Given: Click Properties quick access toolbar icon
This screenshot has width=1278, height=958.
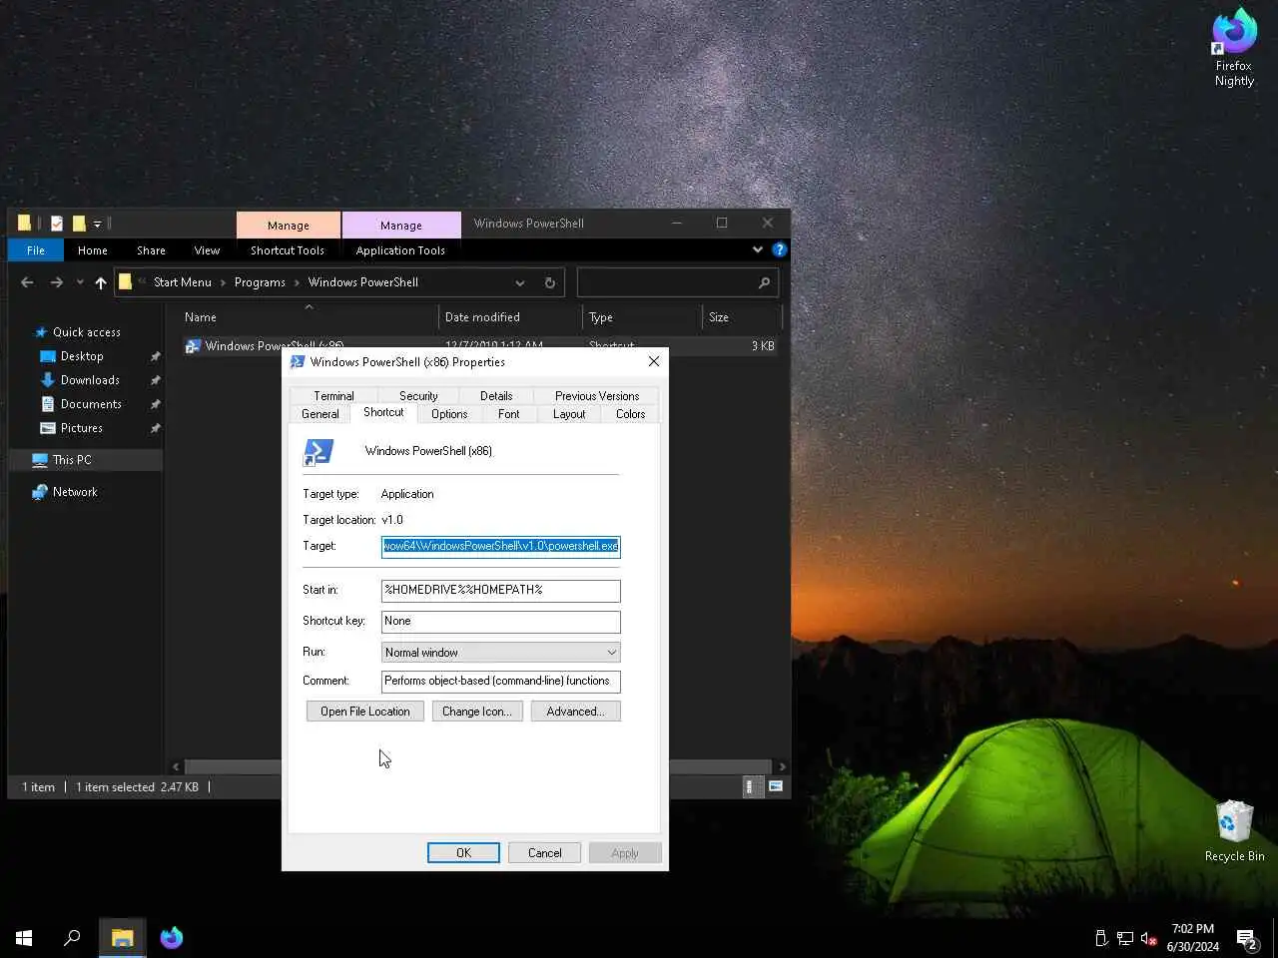Looking at the screenshot, I should coord(57,224).
